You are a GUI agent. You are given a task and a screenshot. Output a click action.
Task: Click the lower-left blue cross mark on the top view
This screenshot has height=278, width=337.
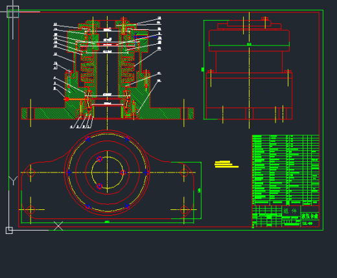(x=87, y=206)
